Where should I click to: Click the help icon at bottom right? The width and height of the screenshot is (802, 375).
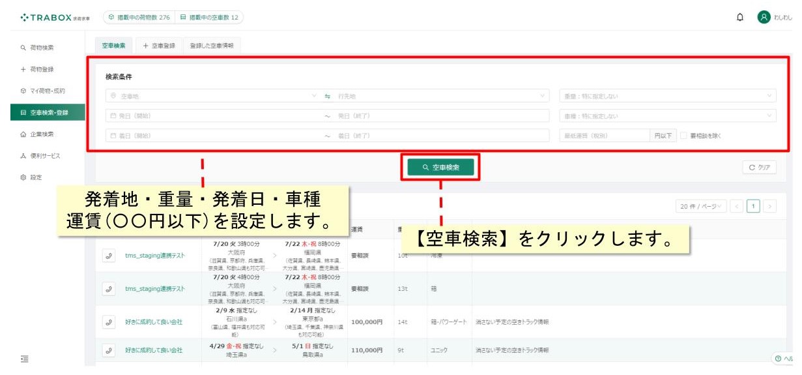(782, 359)
